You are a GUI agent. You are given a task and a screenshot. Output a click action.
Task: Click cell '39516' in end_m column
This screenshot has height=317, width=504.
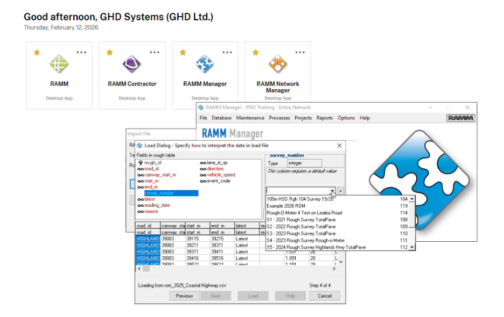(x=222, y=258)
